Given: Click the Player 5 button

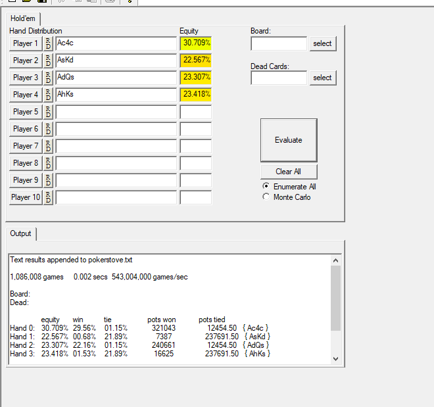Looking at the screenshot, I should (x=26, y=112).
